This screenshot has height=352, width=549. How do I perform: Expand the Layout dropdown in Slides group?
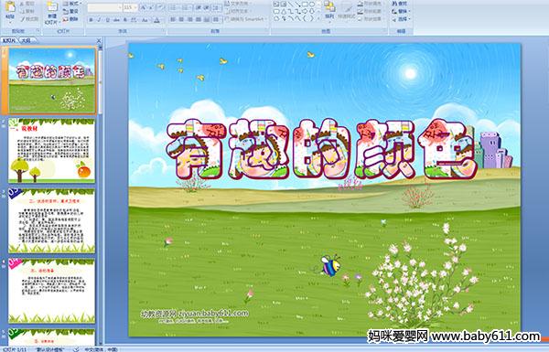point(71,4)
